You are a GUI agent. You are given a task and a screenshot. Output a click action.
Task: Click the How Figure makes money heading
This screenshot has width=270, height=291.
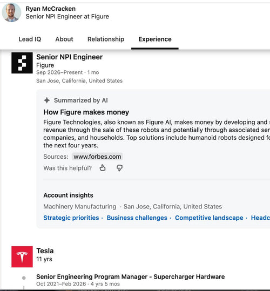tap(86, 112)
